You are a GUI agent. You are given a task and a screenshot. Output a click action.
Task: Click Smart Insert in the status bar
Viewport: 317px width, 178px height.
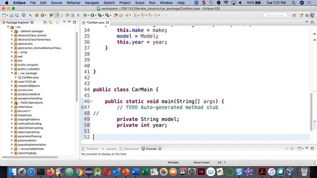202,163
